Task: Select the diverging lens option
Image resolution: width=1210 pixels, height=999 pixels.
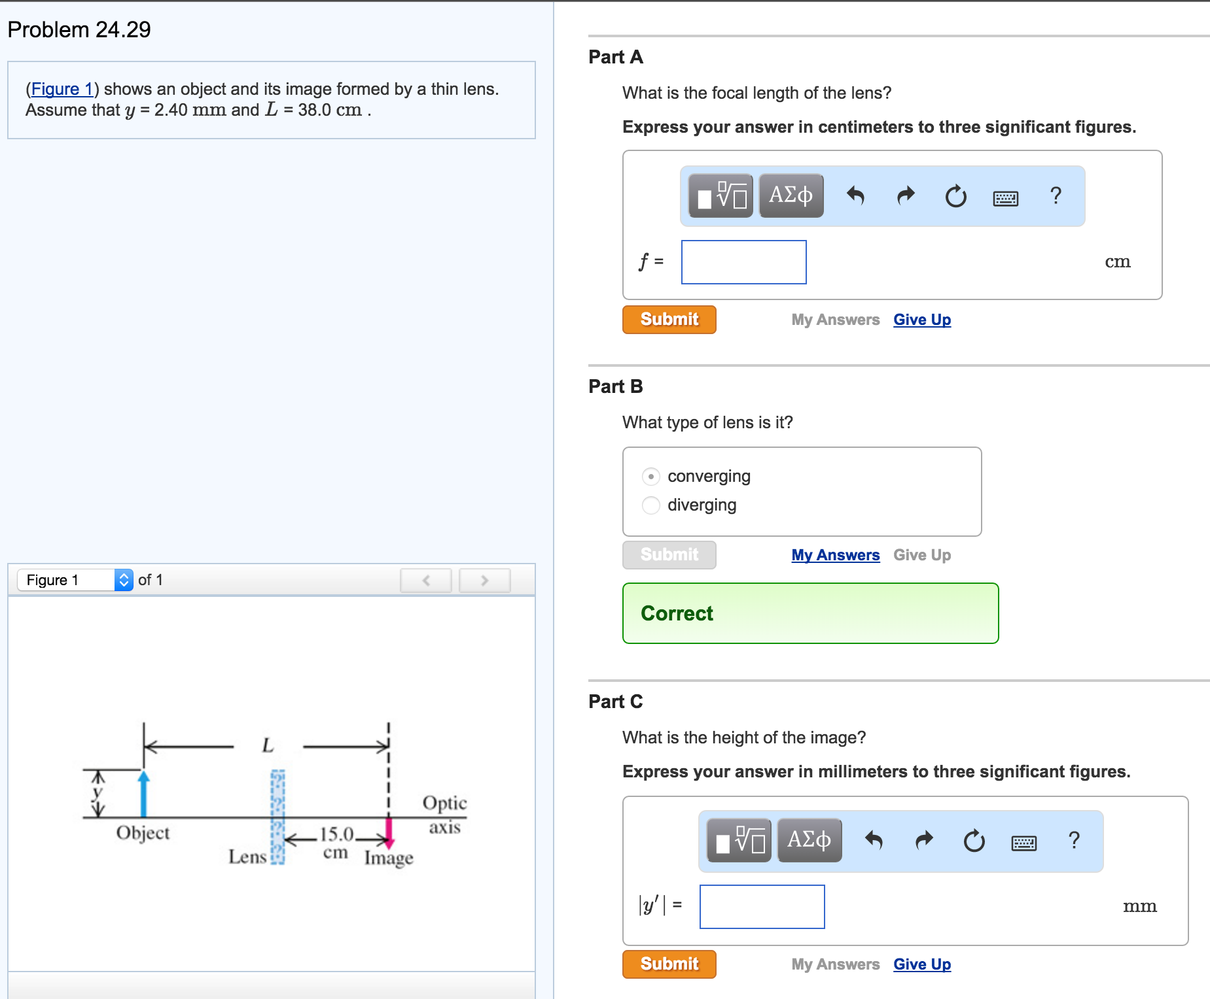Action: [x=650, y=505]
